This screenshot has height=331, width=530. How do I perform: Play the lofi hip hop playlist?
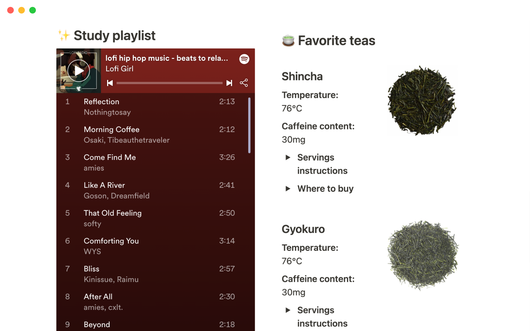coord(79,71)
